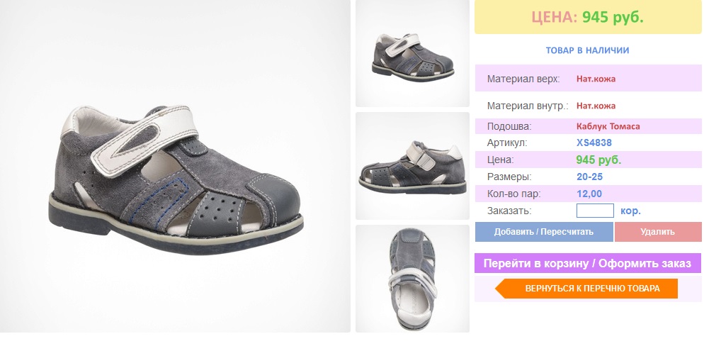This screenshot has width=704, height=351.
Task: Click the sole value Каблук Томаса
Action: click(x=608, y=126)
